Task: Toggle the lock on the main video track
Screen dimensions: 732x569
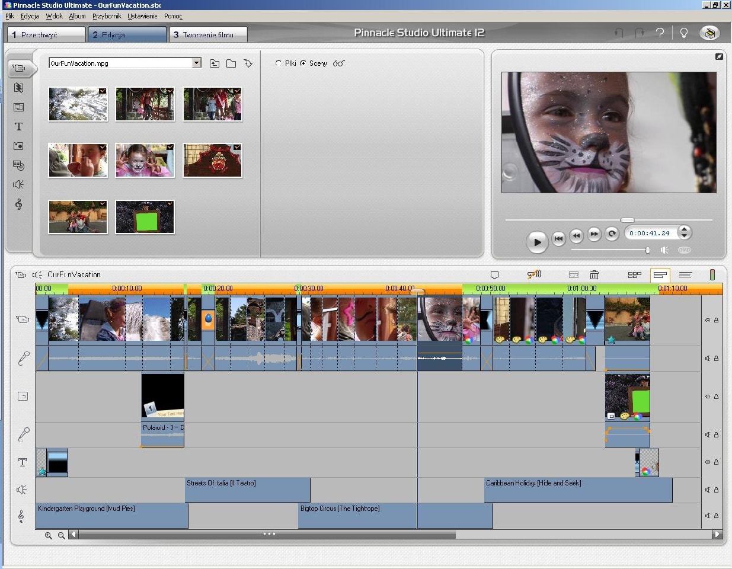Action: click(x=716, y=320)
